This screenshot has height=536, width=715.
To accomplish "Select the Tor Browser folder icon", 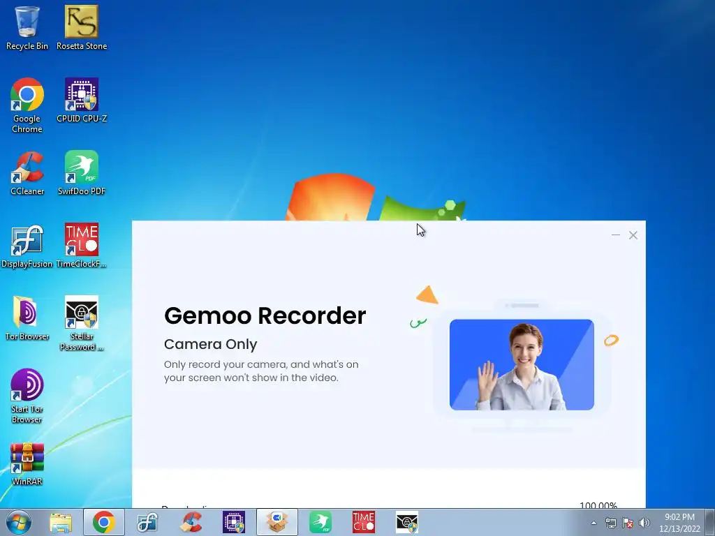I will tap(27, 318).
